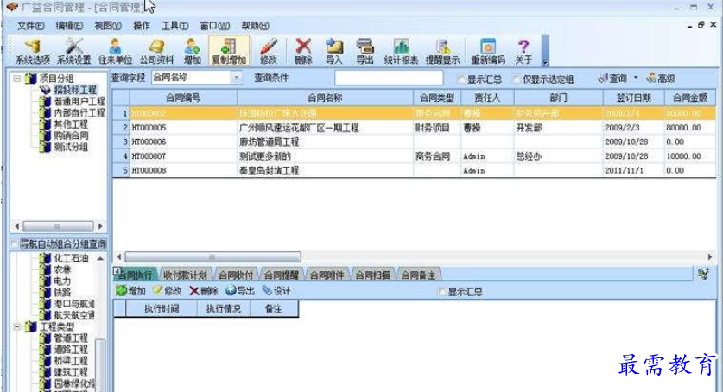Open the 帮助 menu
Image resolution: width=723 pixels, height=392 pixels.
[x=255, y=26]
